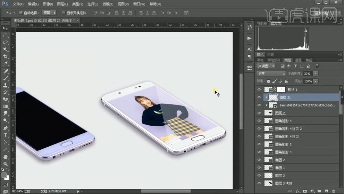Click the delete layer trash icon
The height and width of the screenshot is (194, 344).
click(334, 191)
